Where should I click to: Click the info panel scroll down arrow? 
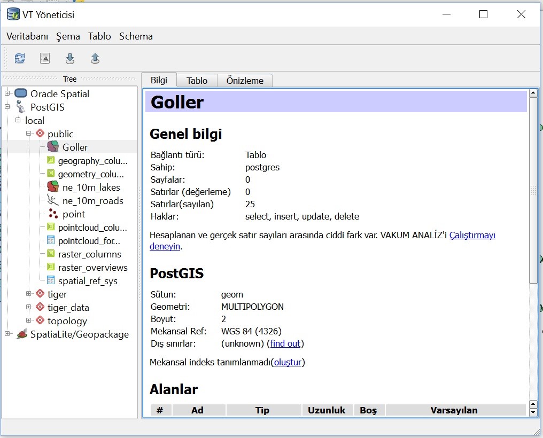point(533,412)
